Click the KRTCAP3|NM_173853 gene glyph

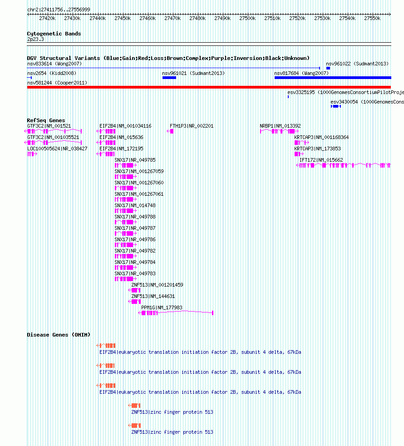299,154
